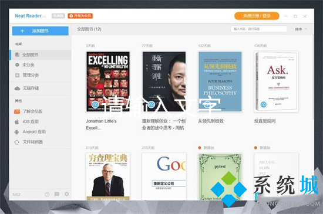Open the 穷查理宝典 book cover
Viewport: 323px width, 214px height.
[x=108, y=176]
